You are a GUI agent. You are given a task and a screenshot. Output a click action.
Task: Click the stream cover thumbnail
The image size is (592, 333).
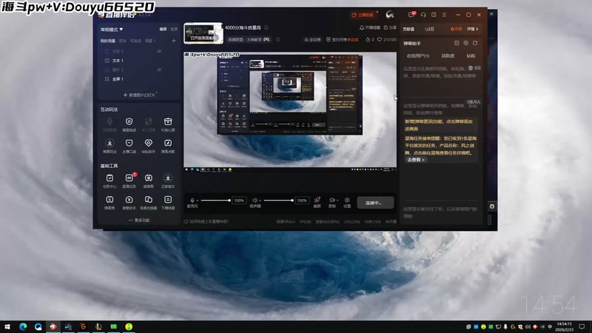coord(203,33)
